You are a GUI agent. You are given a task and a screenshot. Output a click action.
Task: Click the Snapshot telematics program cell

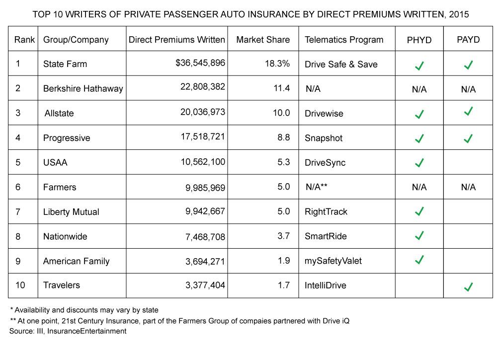[324, 138]
